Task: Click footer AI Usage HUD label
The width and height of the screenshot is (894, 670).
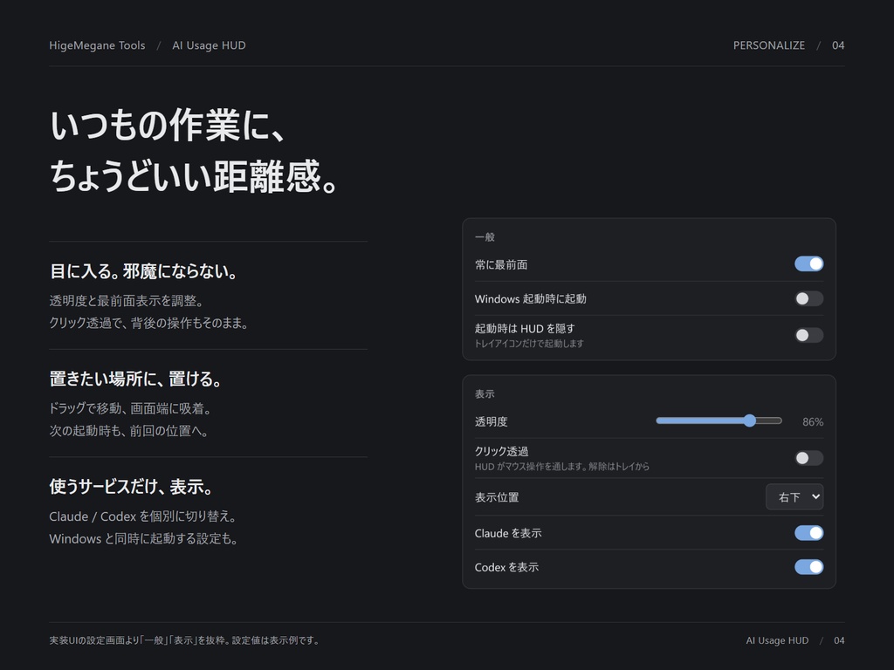Action: 777,640
